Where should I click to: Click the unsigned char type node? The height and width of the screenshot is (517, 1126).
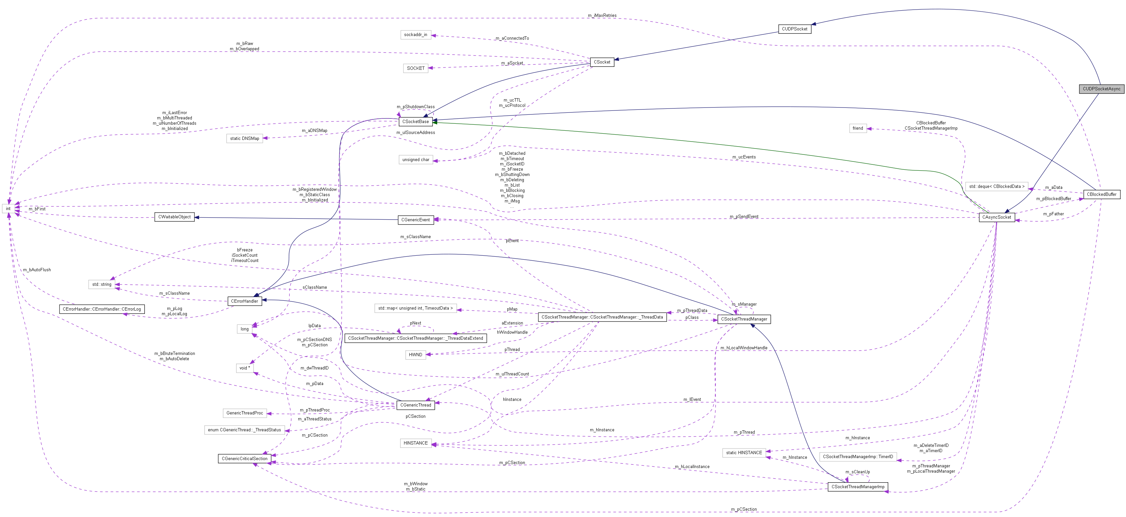click(415, 160)
